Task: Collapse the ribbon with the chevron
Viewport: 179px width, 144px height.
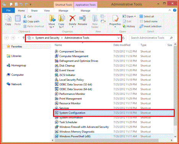Action: click(x=170, y=10)
